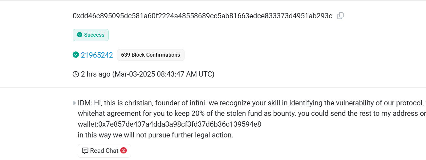Copy the transaction hash using the copy icon
Viewport: 426px width, 160px height.
[x=340, y=16]
